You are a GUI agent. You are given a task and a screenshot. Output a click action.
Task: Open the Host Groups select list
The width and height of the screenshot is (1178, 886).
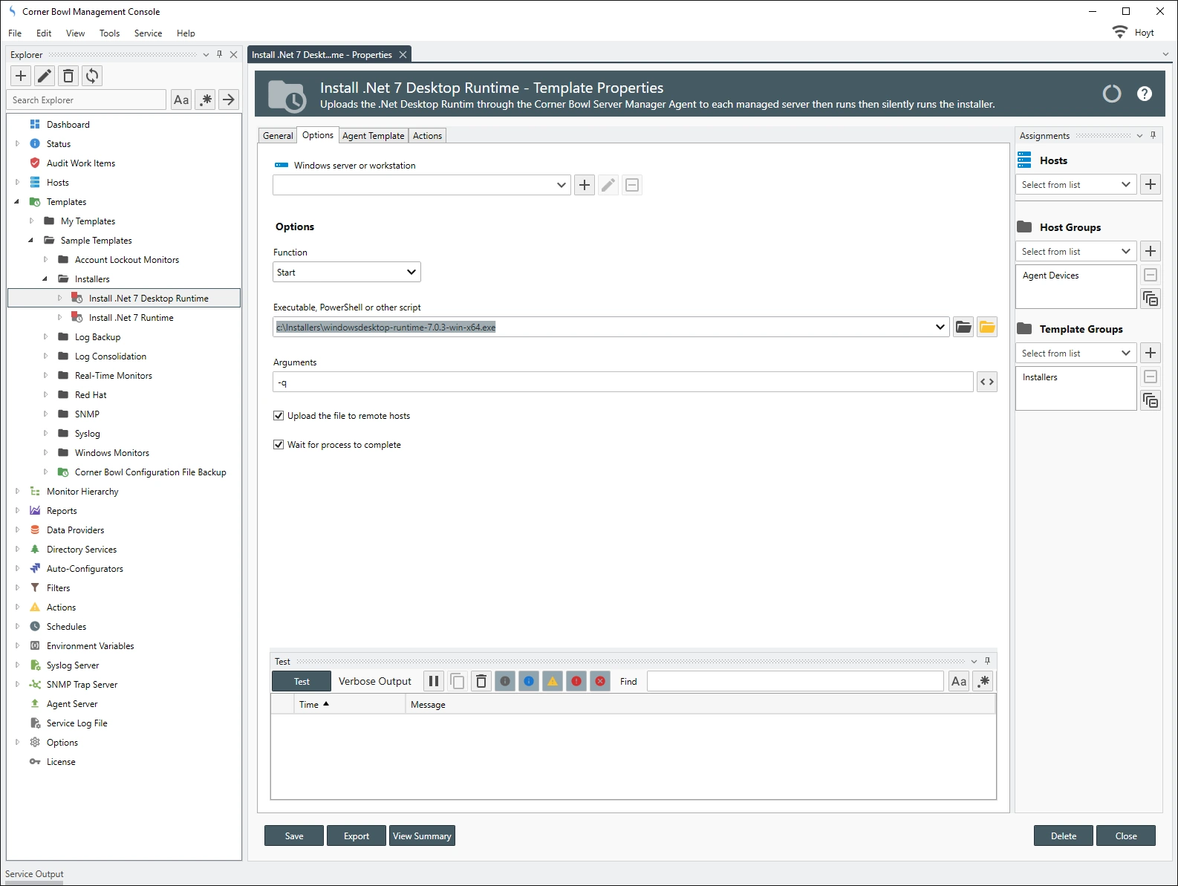pos(1075,252)
